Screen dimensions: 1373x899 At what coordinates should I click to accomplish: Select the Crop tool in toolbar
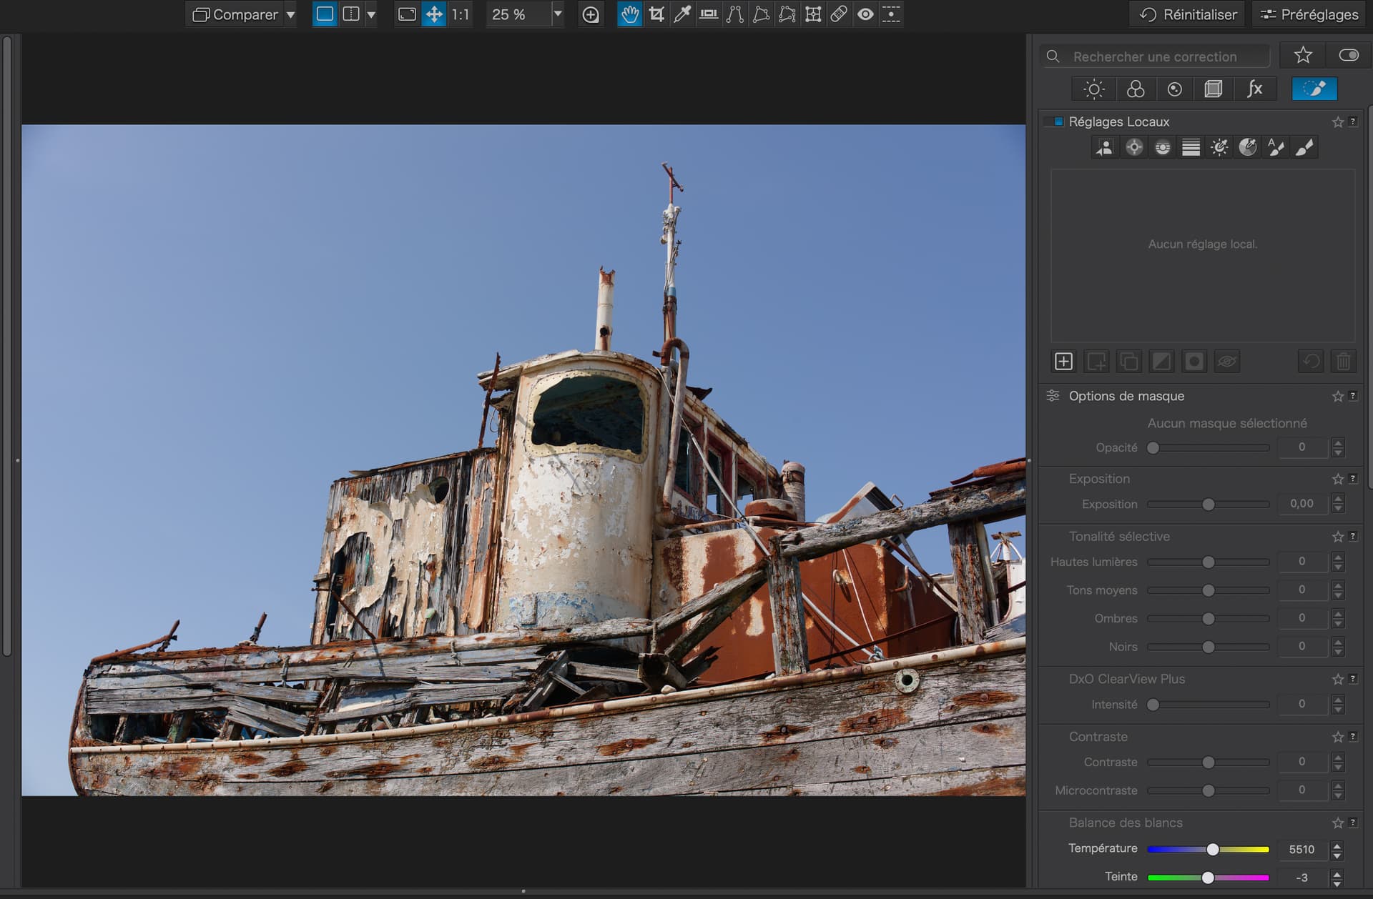point(656,14)
